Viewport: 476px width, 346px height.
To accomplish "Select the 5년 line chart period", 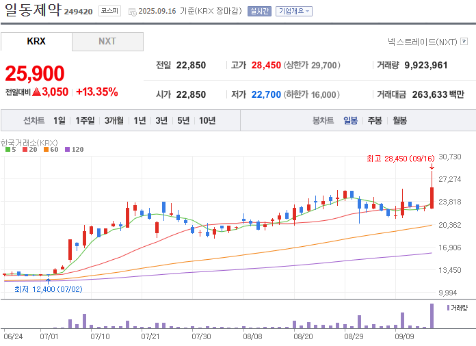I will pos(183,120).
